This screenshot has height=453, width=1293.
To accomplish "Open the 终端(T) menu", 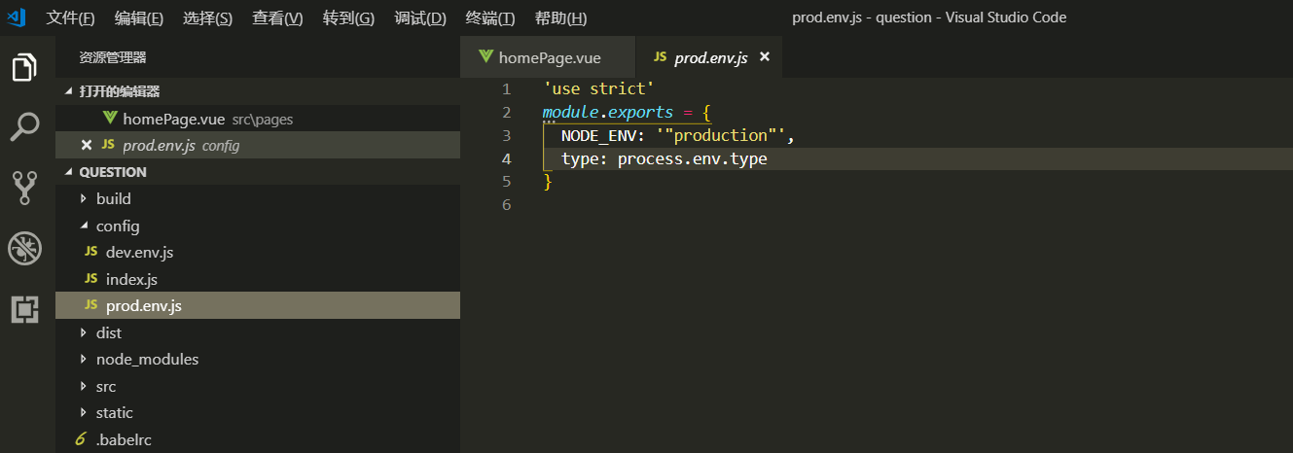I will coord(490,17).
